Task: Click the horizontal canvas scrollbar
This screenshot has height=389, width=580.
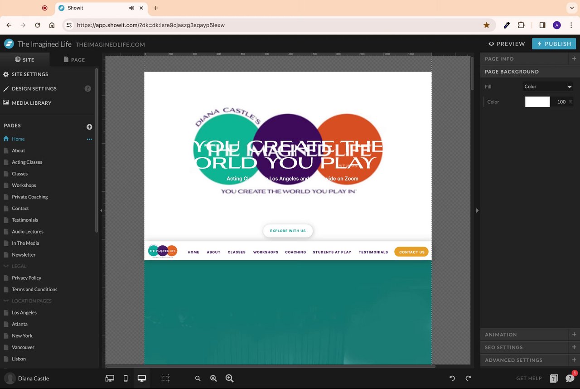Action: [271, 366]
